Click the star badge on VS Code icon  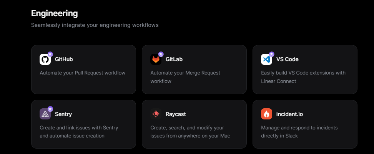271,55
